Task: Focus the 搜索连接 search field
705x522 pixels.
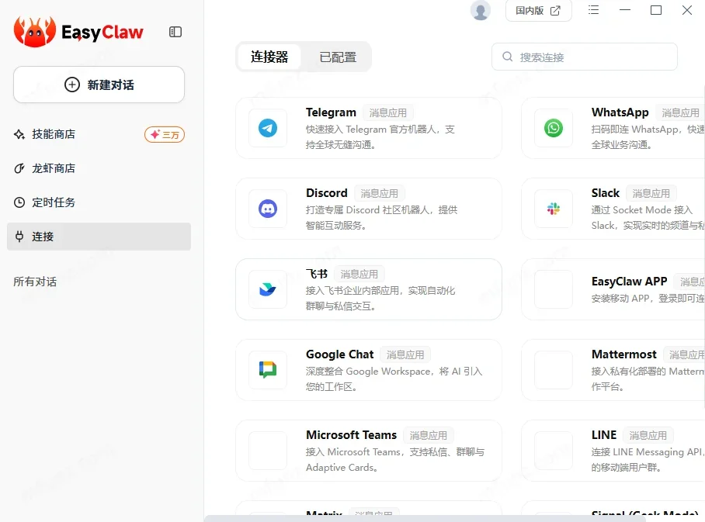Action: (x=585, y=57)
